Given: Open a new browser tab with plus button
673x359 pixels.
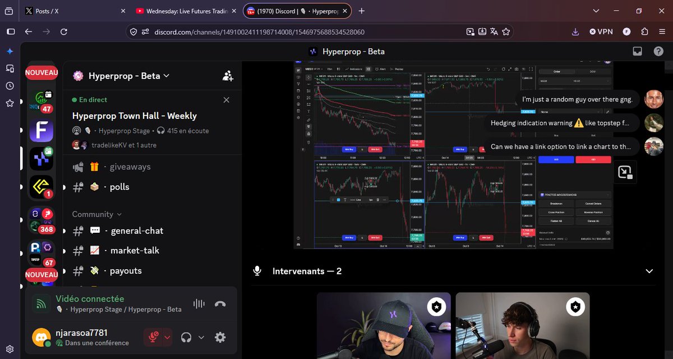Looking at the screenshot, I should click(x=362, y=11).
